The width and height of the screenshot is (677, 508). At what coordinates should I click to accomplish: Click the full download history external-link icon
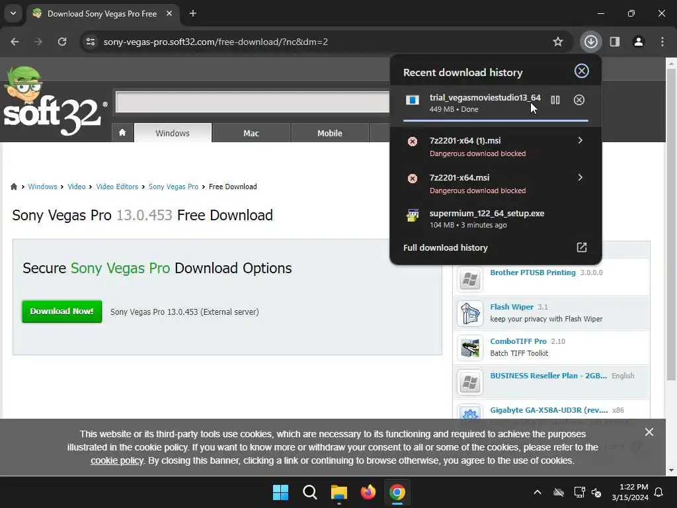tap(582, 247)
